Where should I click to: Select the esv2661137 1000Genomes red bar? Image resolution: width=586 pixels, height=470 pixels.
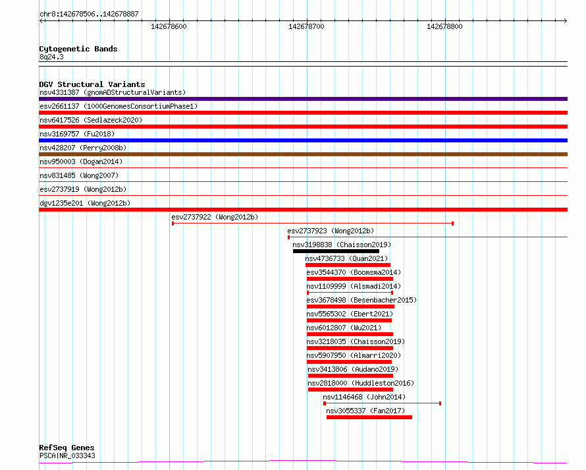[x=303, y=113]
